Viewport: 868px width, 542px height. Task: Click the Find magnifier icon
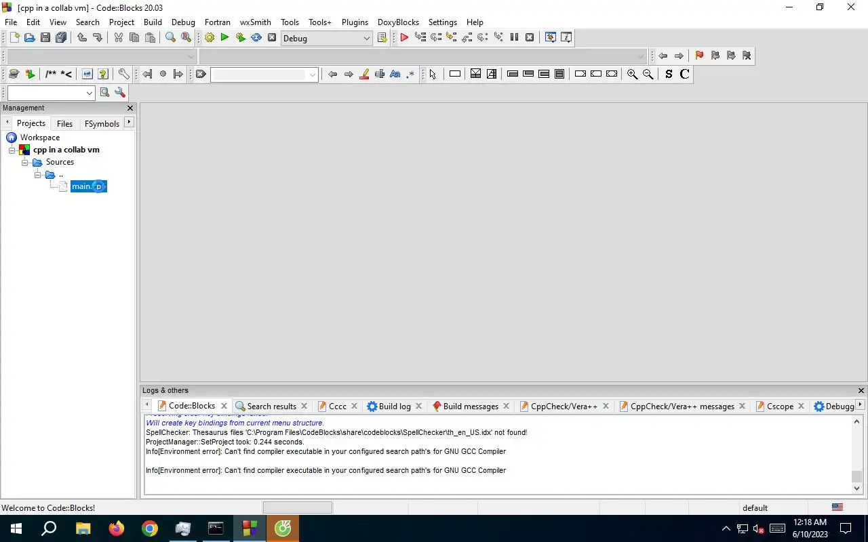point(171,38)
